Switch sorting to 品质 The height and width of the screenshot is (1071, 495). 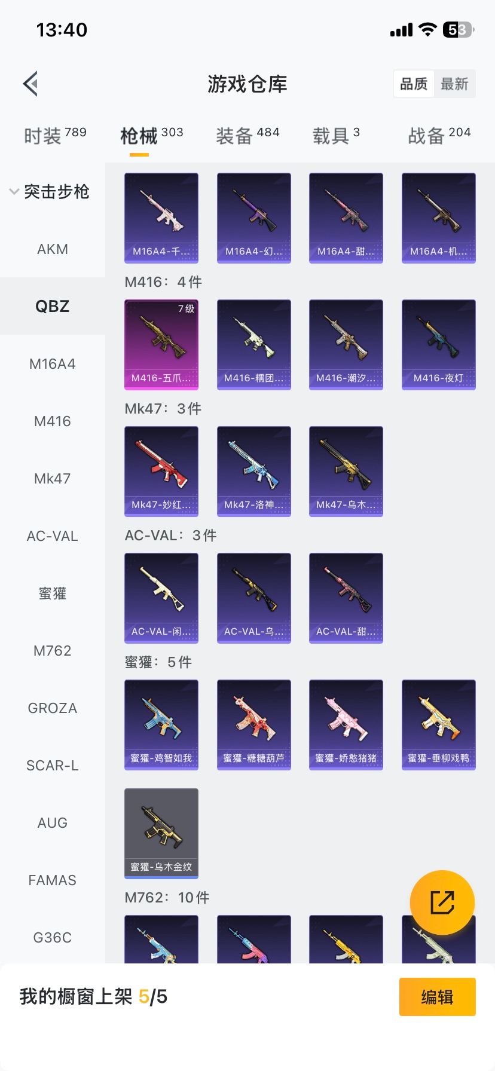tap(414, 84)
